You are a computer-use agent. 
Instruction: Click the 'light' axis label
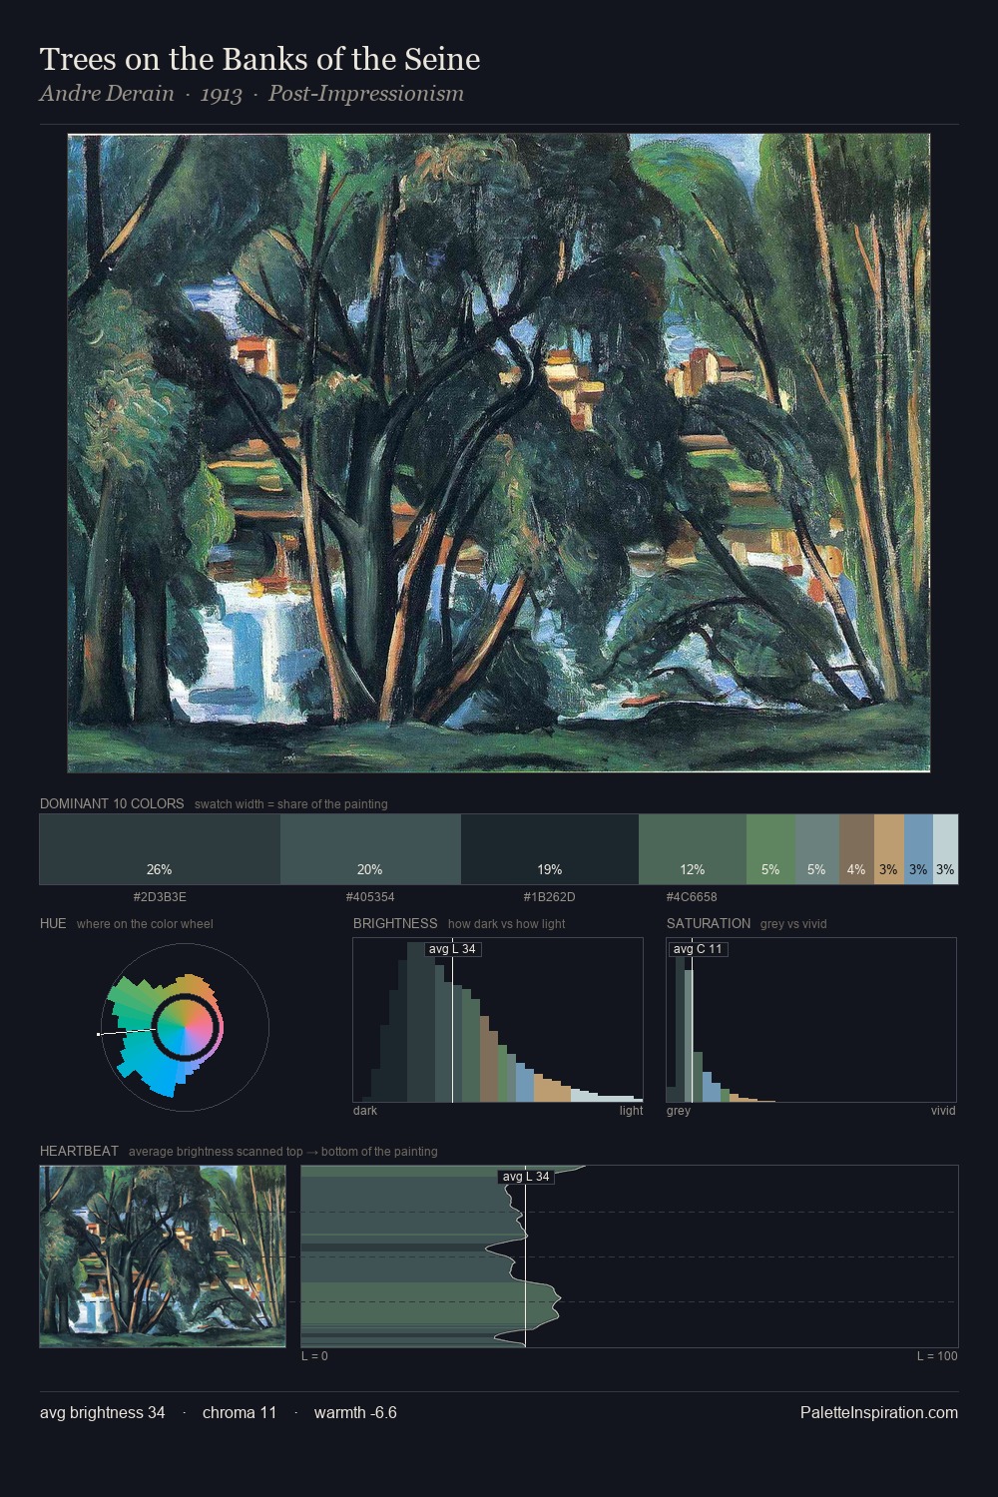click(632, 1111)
